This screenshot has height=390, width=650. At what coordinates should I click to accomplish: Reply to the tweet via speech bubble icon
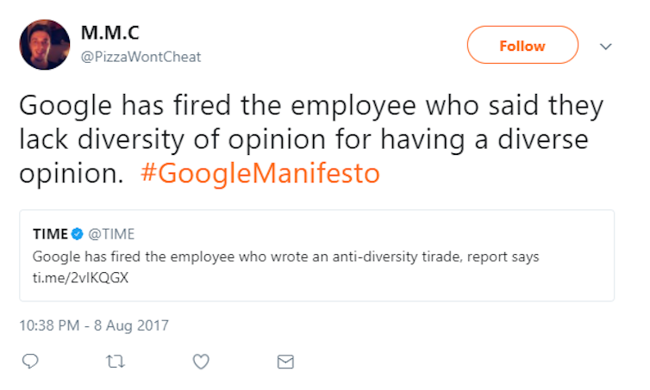coord(30,361)
